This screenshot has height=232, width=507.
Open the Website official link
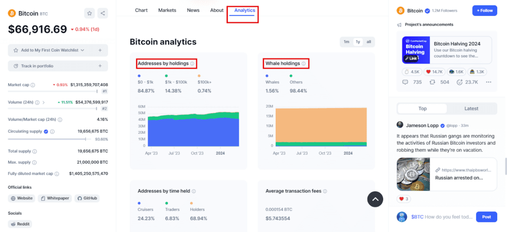tap(22, 198)
